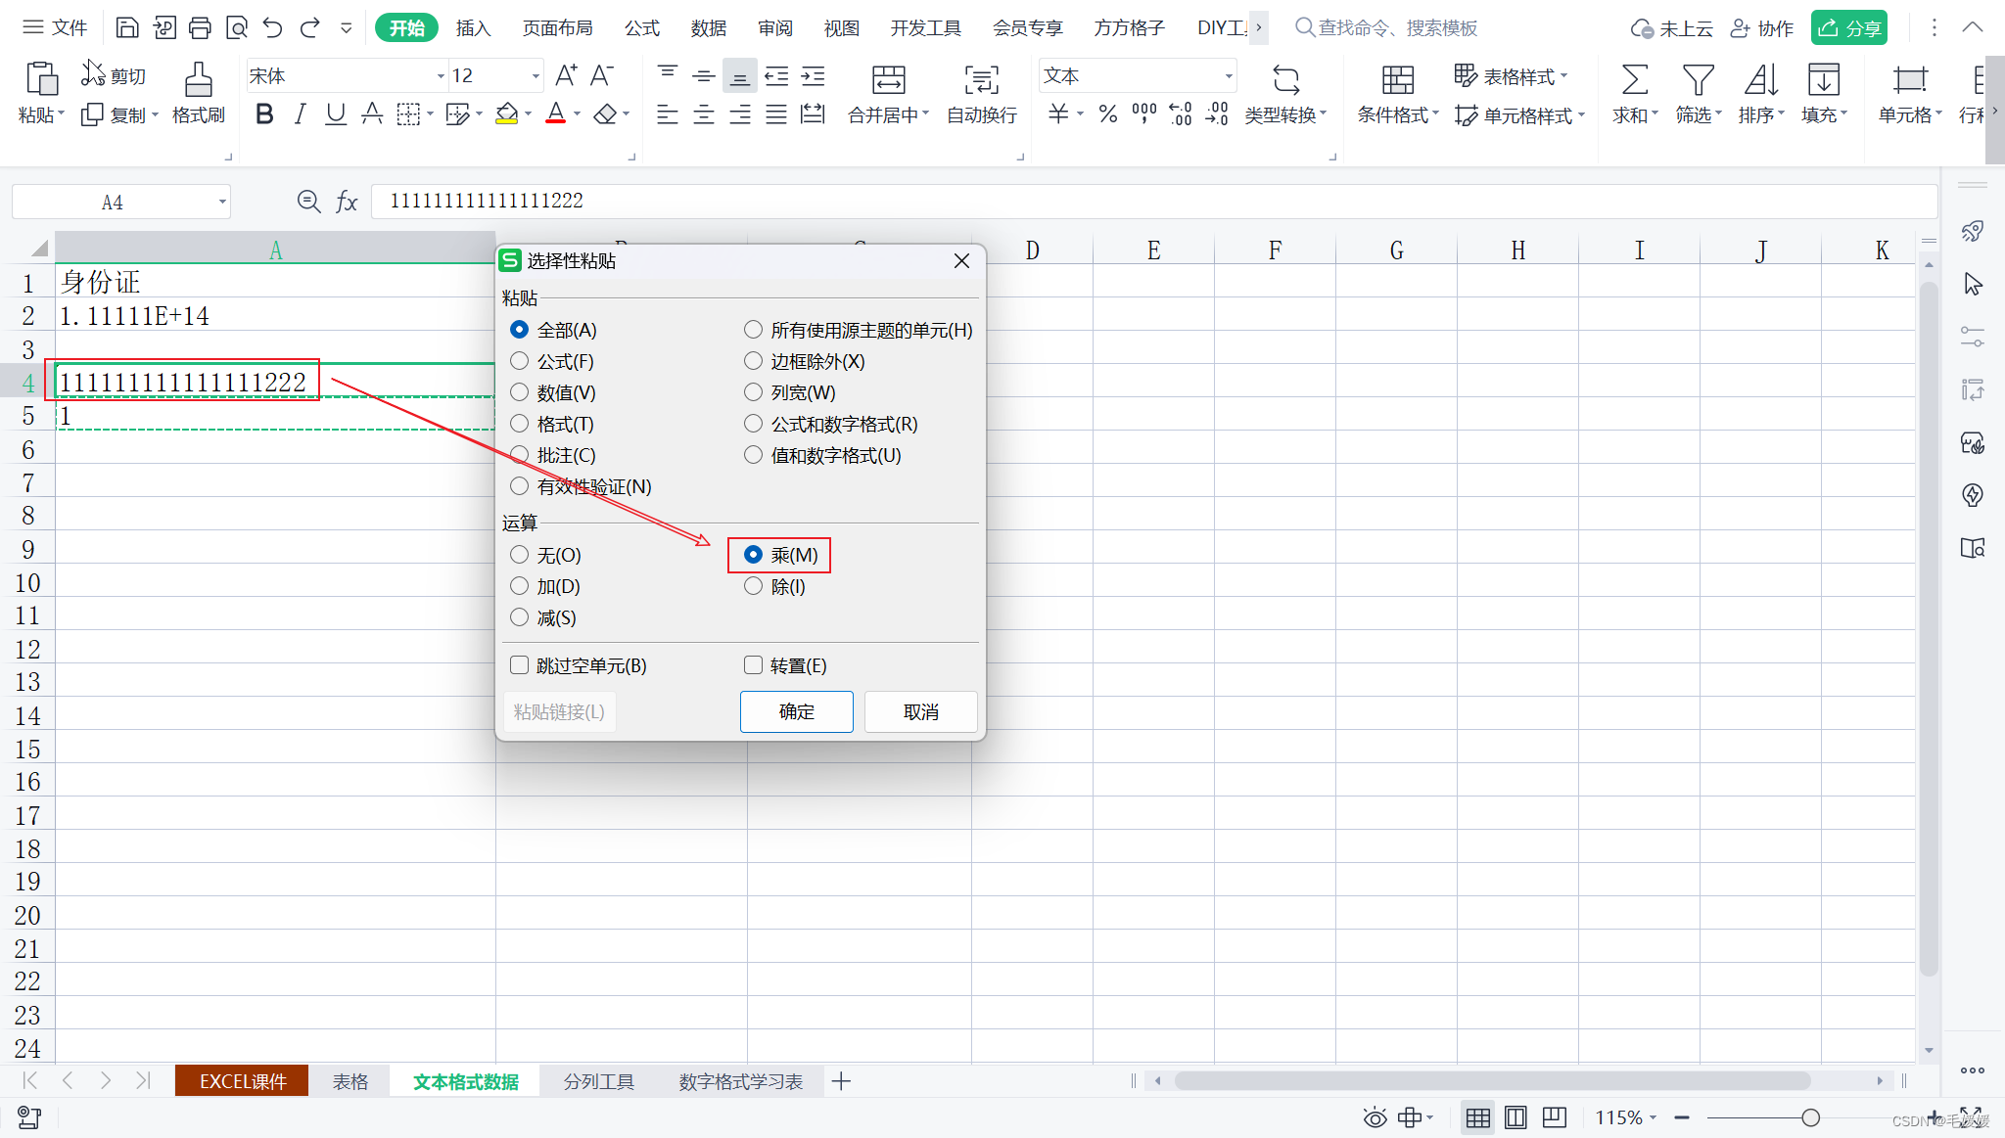Viewport: 2005px width, 1138px height.
Task: Click the 取消 cancel button
Action: pyautogui.click(x=920, y=711)
